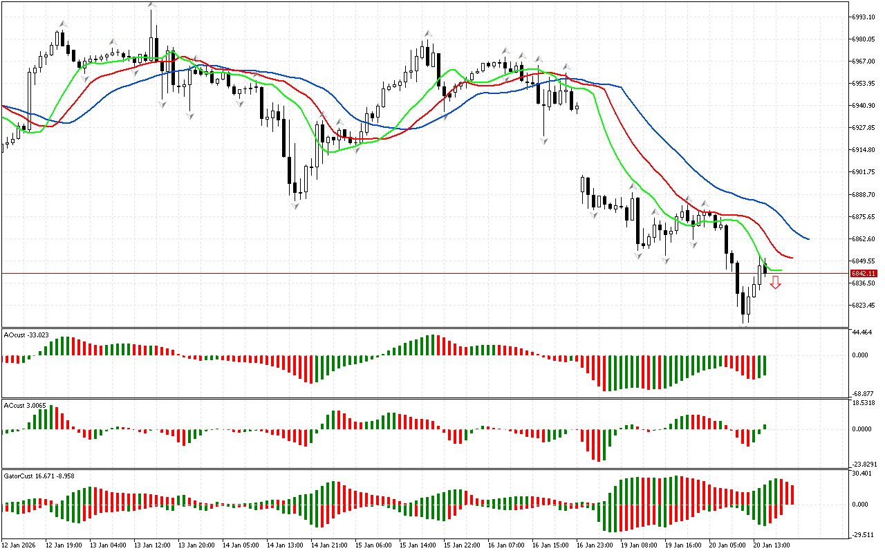Viewport: 885px width, 553px height.
Task: Select the right end of the blue Alligator line
Action: click(x=808, y=239)
